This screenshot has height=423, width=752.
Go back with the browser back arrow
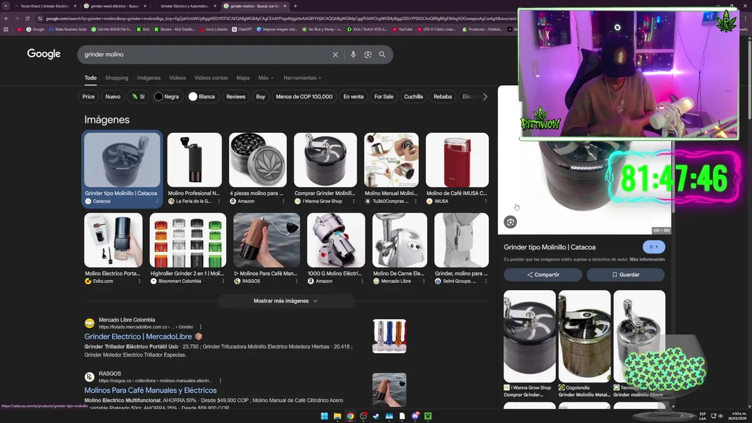(x=6, y=18)
